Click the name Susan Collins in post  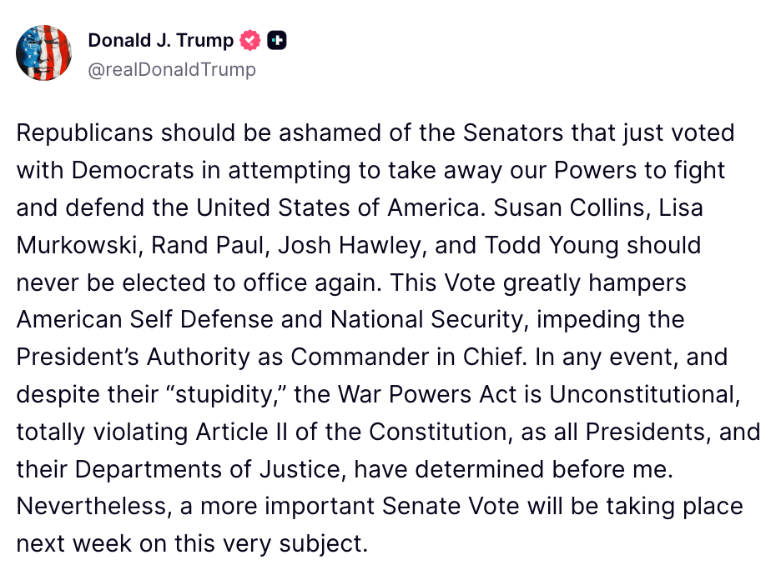[x=571, y=207]
